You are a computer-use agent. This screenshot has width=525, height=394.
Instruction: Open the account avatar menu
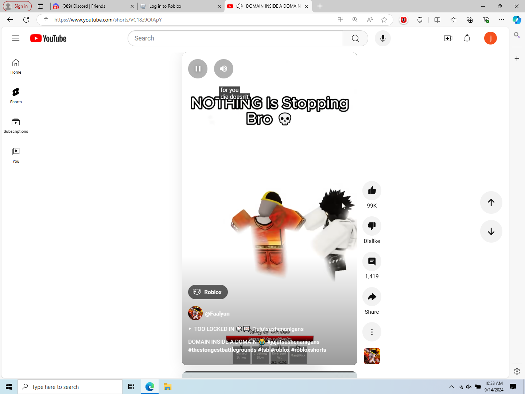point(490,38)
